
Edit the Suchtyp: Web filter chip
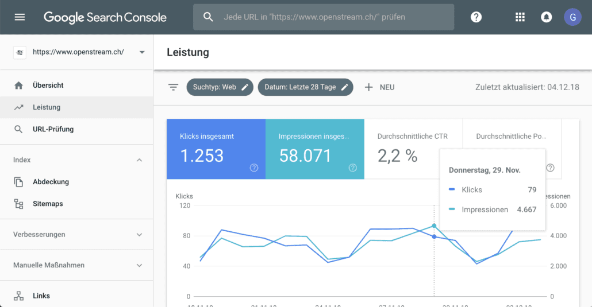[x=220, y=87]
